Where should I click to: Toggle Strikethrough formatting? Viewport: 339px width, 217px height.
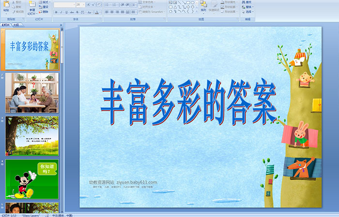(72, 12)
